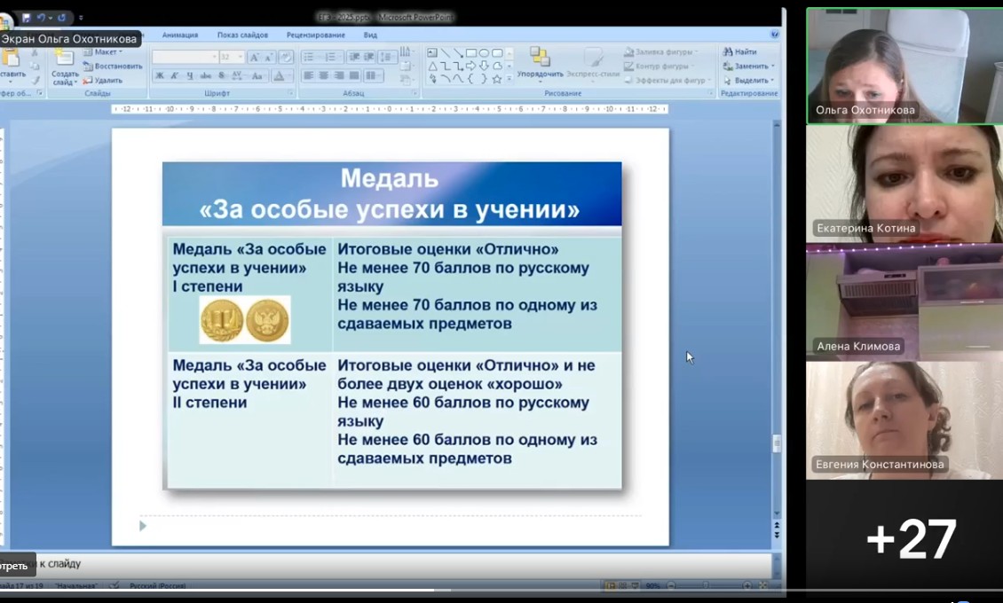This screenshot has height=603, width=1003.
Task: Click the Выделить select button
Action: click(x=747, y=81)
